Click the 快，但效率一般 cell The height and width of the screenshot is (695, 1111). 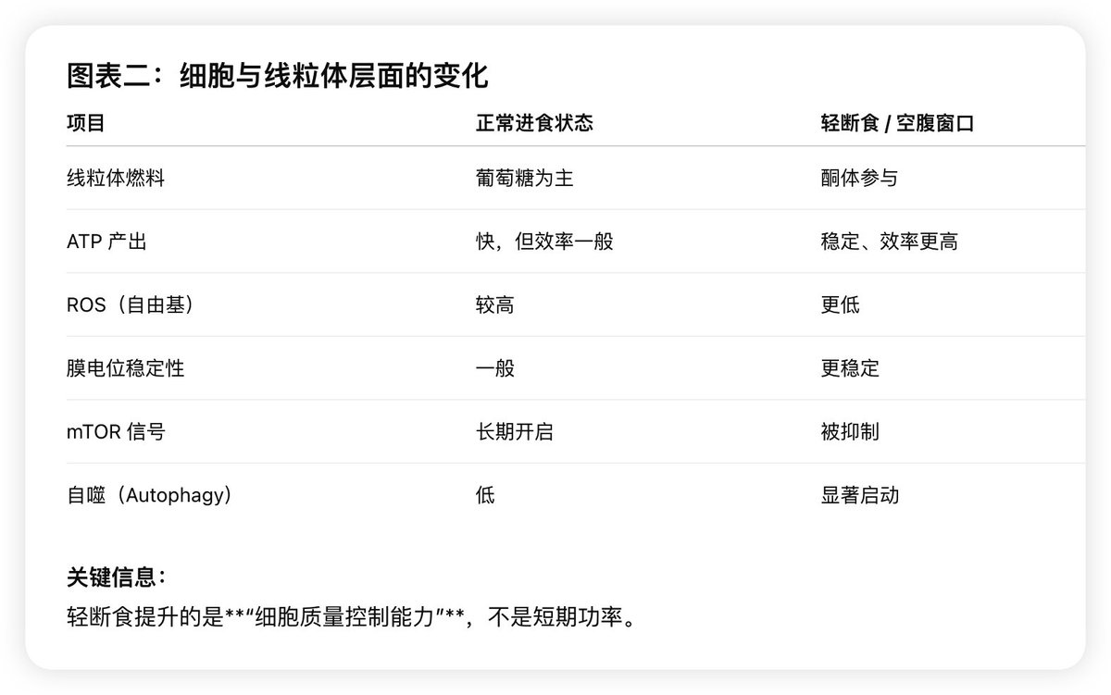[x=544, y=242]
